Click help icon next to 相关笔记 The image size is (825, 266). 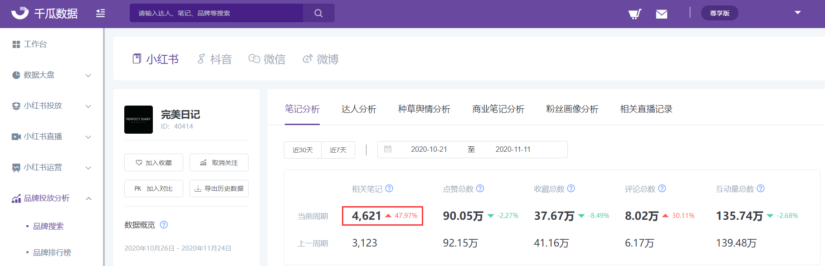click(x=389, y=189)
